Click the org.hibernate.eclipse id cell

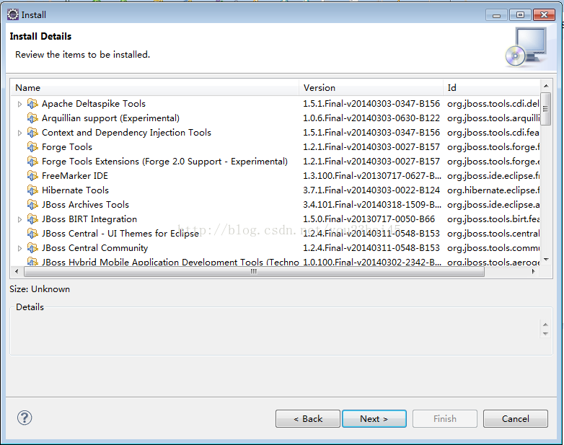[x=493, y=190]
